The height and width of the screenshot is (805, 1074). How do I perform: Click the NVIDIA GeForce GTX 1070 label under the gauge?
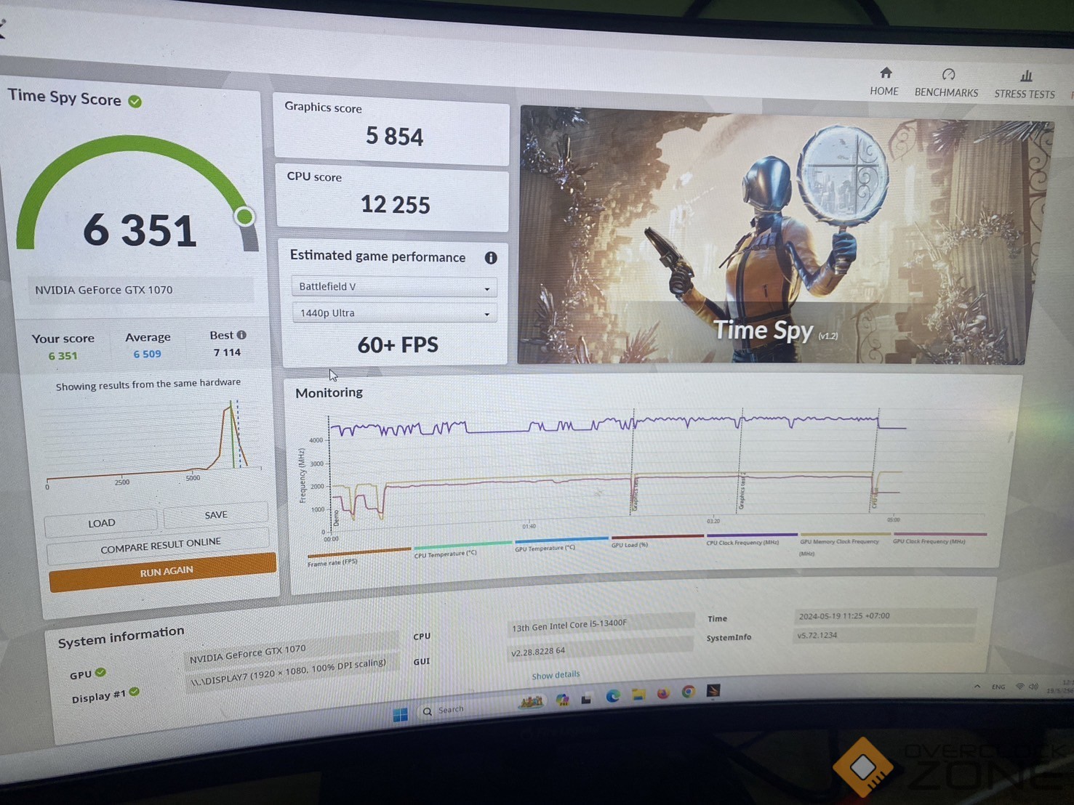point(104,290)
